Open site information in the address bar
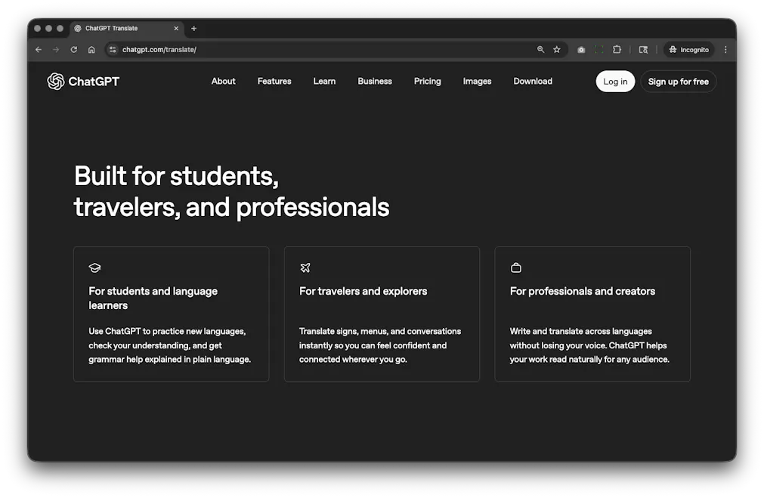 pos(112,49)
